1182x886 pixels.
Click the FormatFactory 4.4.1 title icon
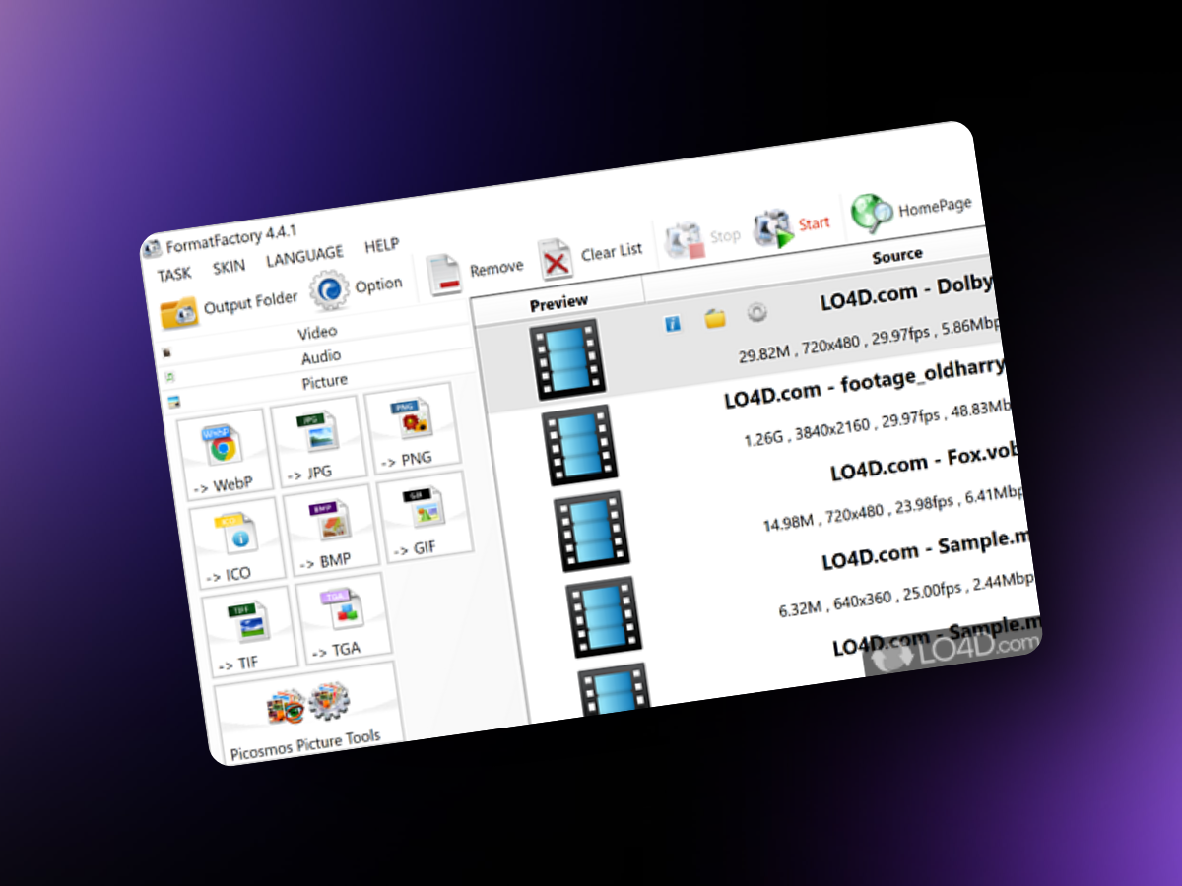coord(152,248)
